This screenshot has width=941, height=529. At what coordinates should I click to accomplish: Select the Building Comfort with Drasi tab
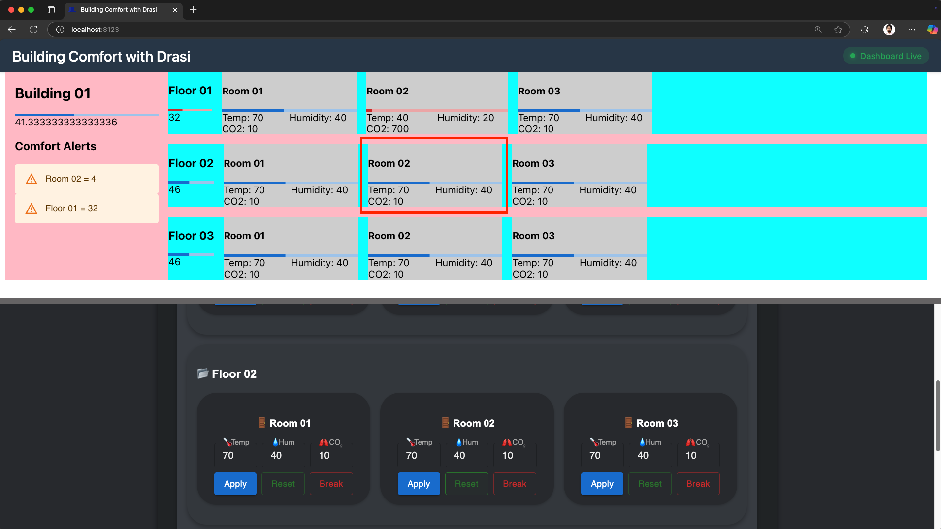(x=118, y=9)
